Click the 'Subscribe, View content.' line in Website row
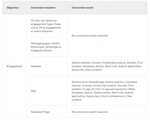150x120 pixels. 87,70
